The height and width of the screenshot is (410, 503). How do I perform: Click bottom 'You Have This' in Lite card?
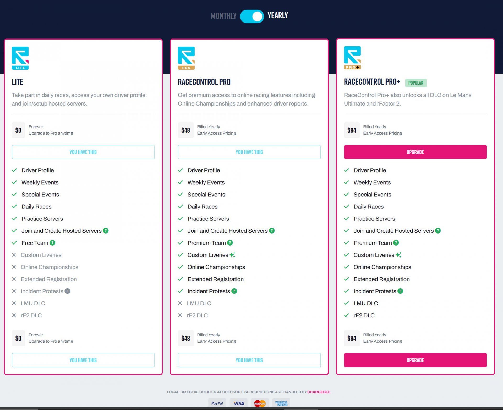click(x=83, y=360)
